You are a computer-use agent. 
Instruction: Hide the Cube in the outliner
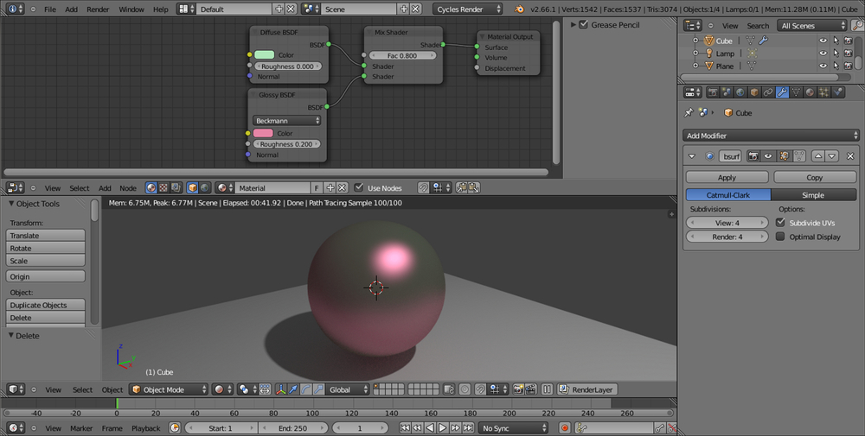point(823,41)
